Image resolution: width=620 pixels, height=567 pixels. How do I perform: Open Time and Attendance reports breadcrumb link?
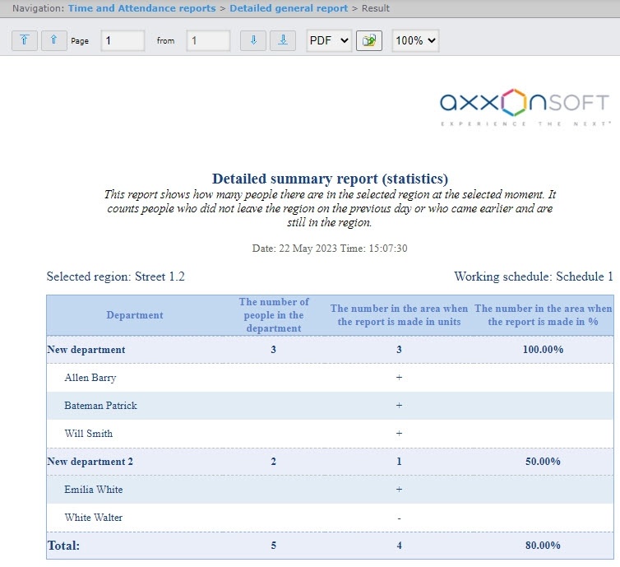coord(141,8)
